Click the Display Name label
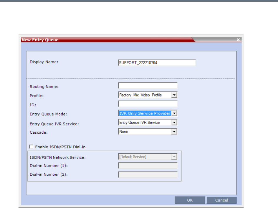The image size is (278, 208). (44, 62)
